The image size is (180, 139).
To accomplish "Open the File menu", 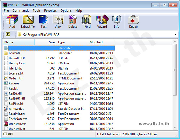I will (6, 10).
